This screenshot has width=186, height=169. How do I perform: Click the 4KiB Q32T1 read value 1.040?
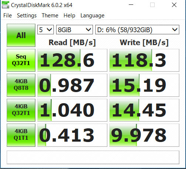coord(72,110)
